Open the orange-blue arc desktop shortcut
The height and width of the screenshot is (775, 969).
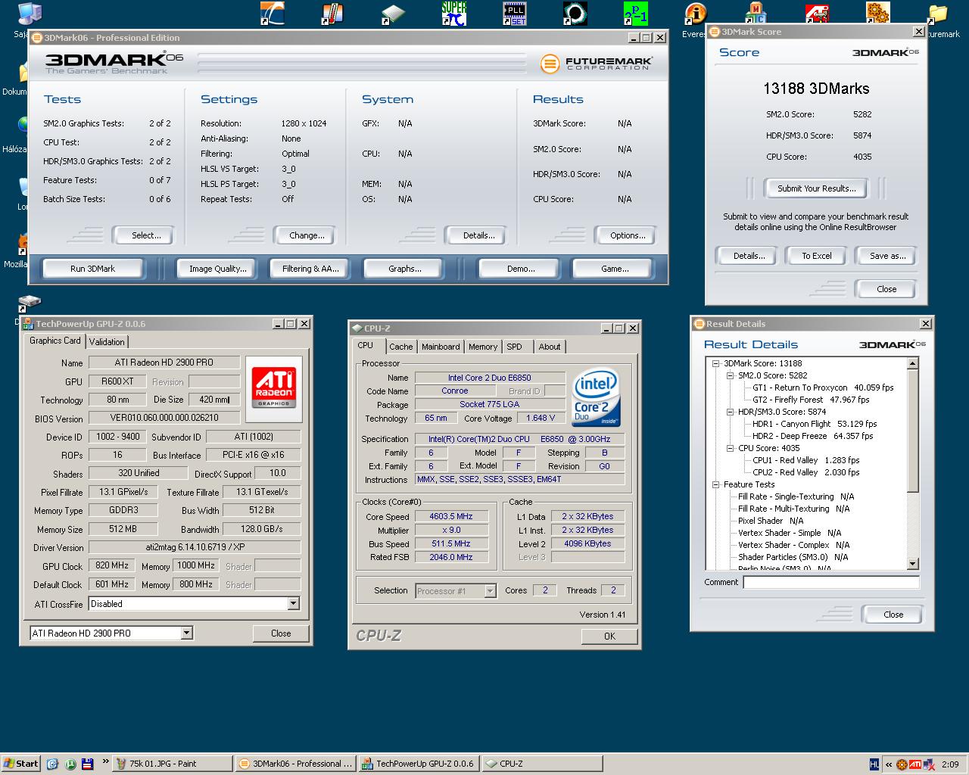272,14
